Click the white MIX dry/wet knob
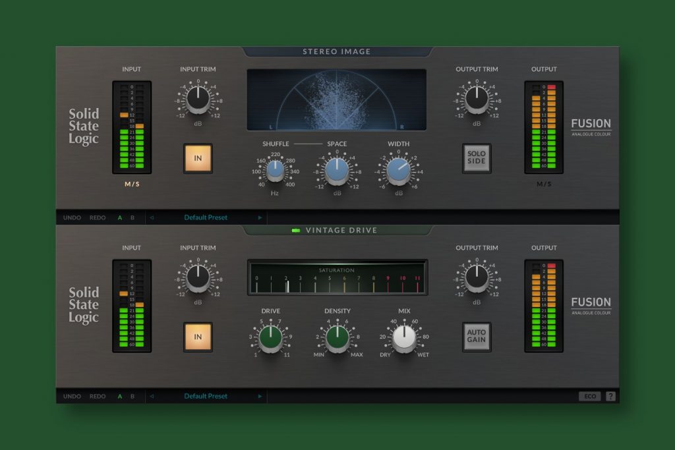The width and height of the screenshot is (675, 450). pyautogui.click(x=404, y=339)
